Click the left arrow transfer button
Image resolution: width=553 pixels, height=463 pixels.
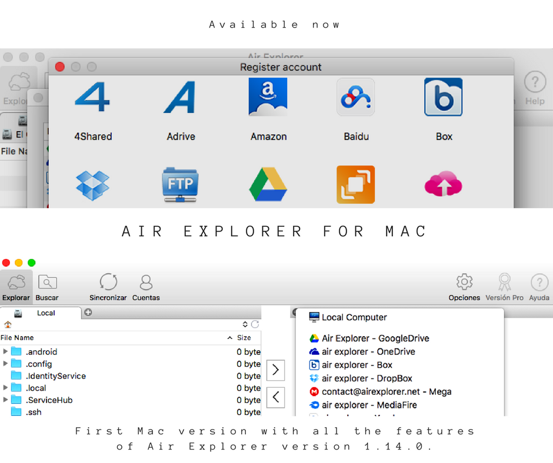tap(275, 397)
